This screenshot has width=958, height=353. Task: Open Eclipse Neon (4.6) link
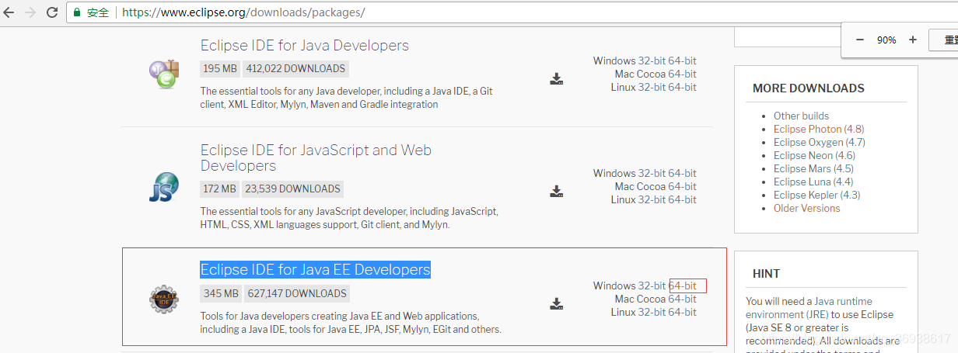coord(814,155)
